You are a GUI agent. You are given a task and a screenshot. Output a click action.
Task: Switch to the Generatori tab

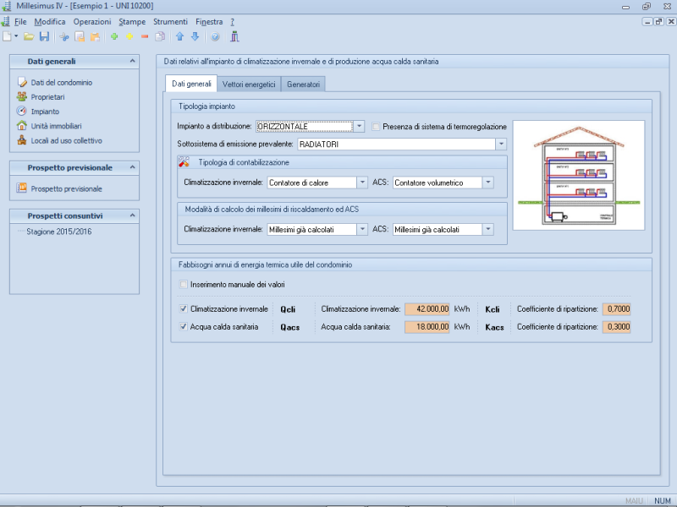tap(303, 84)
